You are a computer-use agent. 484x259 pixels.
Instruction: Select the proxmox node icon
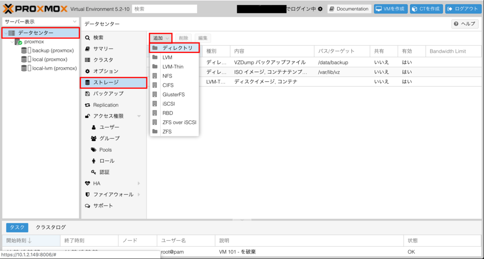(18, 42)
